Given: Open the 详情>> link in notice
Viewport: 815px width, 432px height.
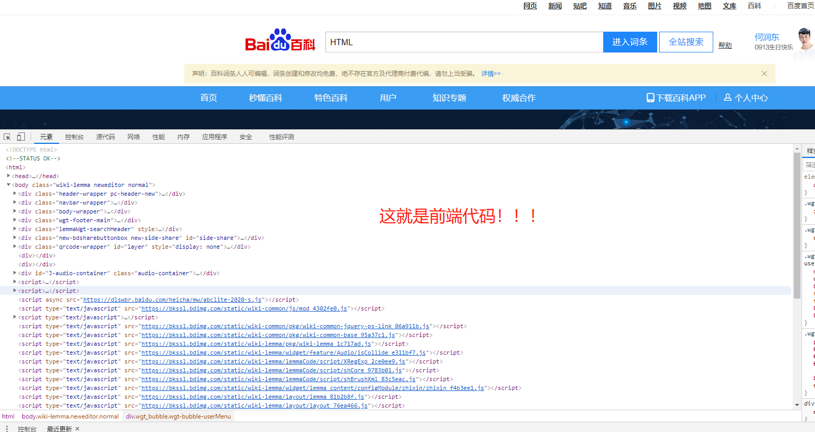Looking at the screenshot, I should (x=491, y=74).
